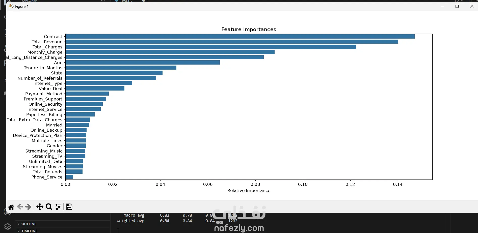Click the Number_of_Referrals label

(x=40, y=78)
